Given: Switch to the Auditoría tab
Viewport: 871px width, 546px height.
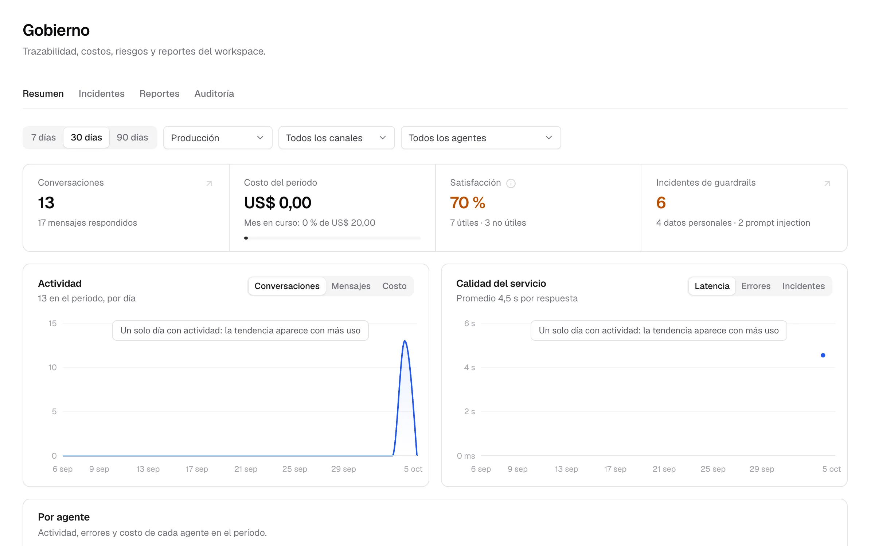Looking at the screenshot, I should coord(214,94).
